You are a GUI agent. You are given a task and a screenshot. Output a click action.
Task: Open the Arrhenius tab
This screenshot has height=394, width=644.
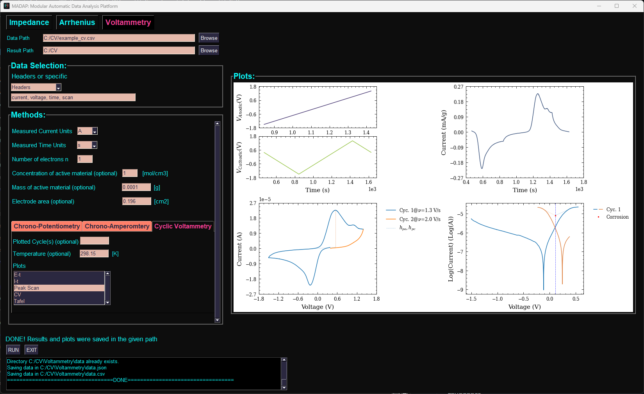point(77,22)
